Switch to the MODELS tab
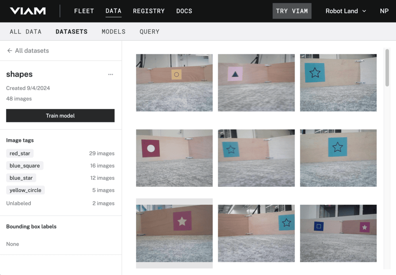The image size is (396, 275). pos(114,31)
